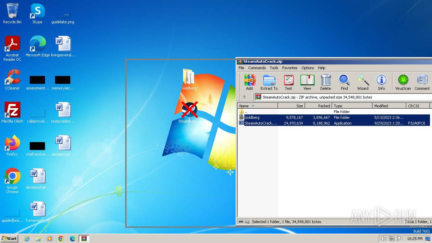The image size is (432, 243).
Task: Open CCleaner desktop shortcut
Action: tap(12, 80)
